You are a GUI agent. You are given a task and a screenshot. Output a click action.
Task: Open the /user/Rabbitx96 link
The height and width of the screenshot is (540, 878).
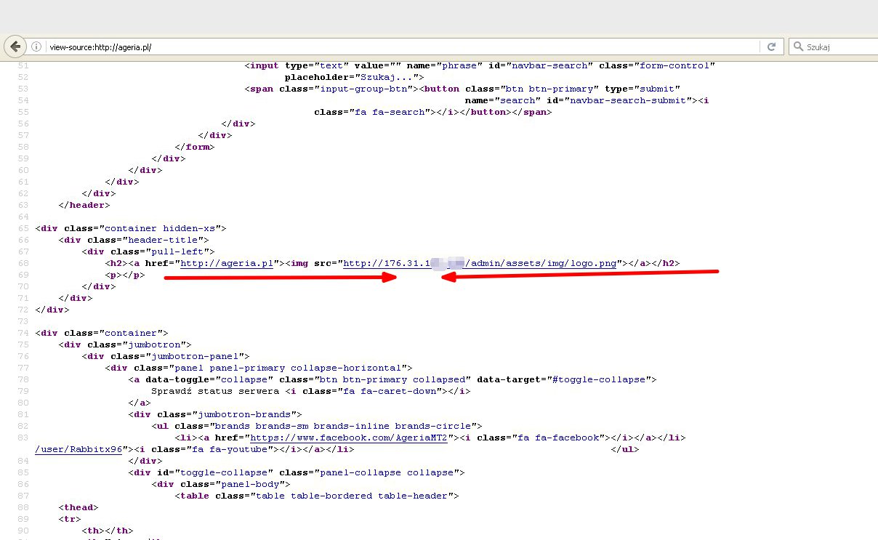click(78, 449)
